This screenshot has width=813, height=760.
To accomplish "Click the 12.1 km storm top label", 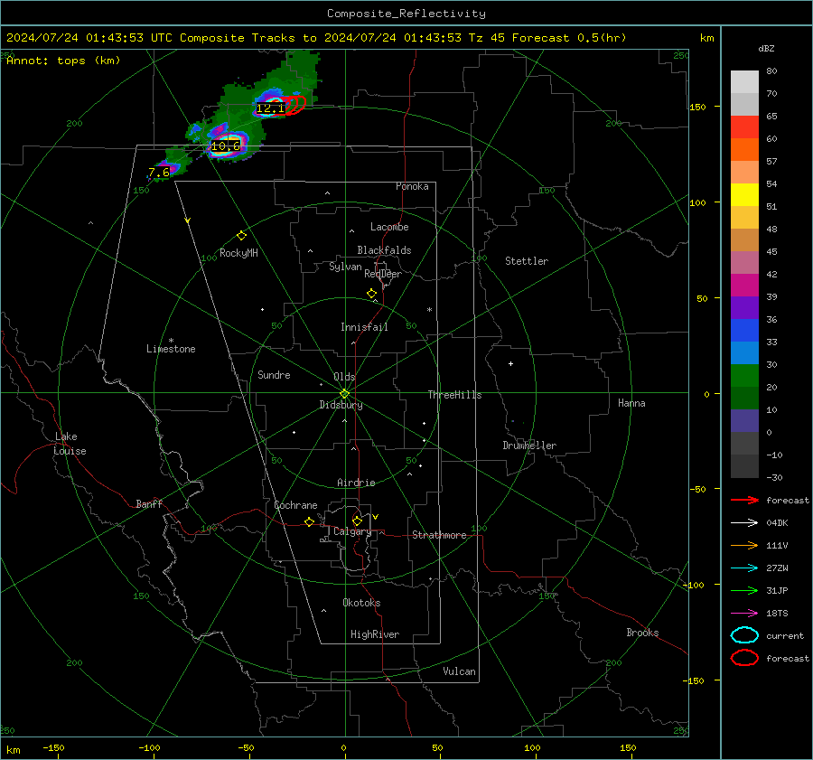I will [x=271, y=108].
